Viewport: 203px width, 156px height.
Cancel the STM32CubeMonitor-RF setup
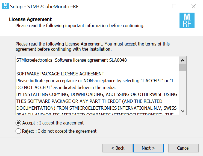tap(183, 148)
